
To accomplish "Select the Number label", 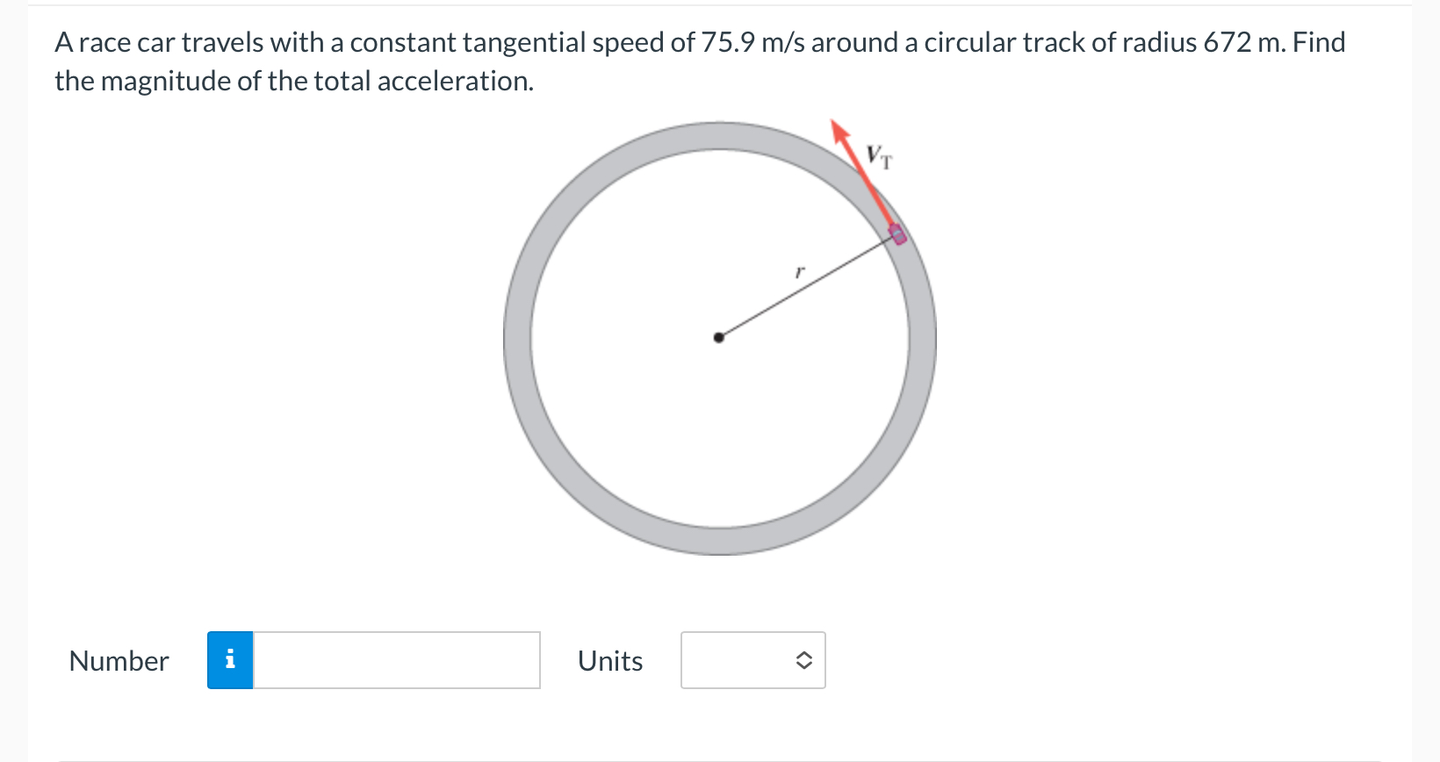I will (x=119, y=660).
